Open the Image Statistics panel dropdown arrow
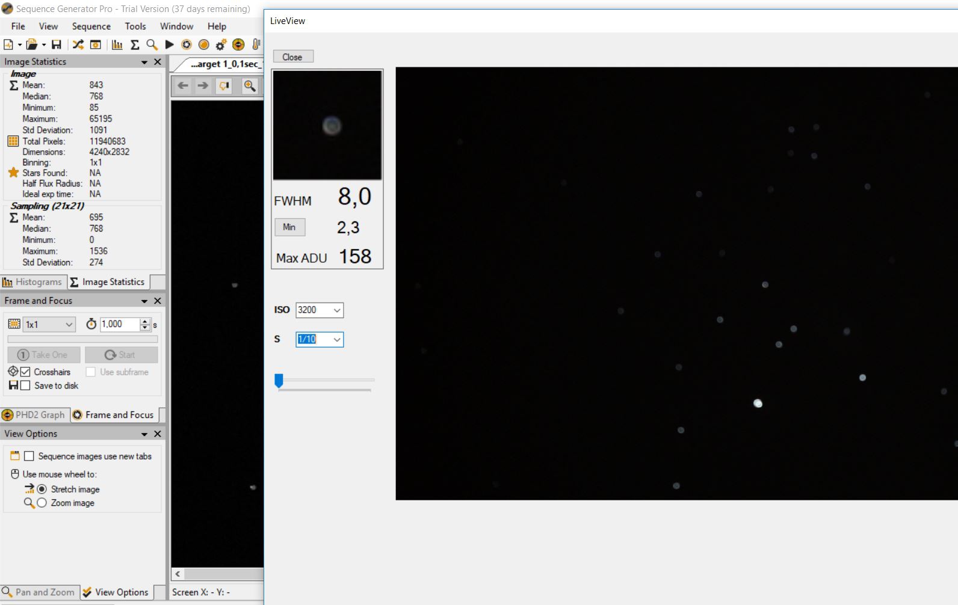This screenshot has width=958, height=605. coord(144,63)
